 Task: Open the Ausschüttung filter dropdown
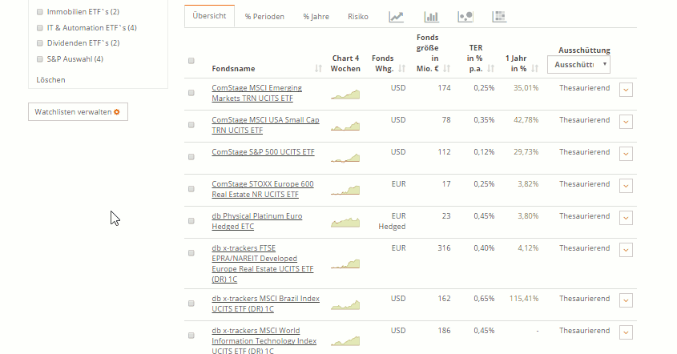pyautogui.click(x=578, y=65)
